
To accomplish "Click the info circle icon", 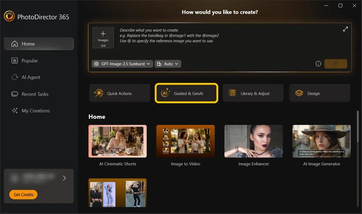I will 318,64.
